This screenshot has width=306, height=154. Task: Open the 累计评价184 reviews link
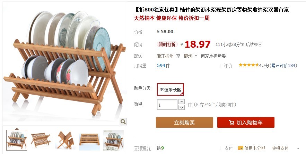(283, 66)
